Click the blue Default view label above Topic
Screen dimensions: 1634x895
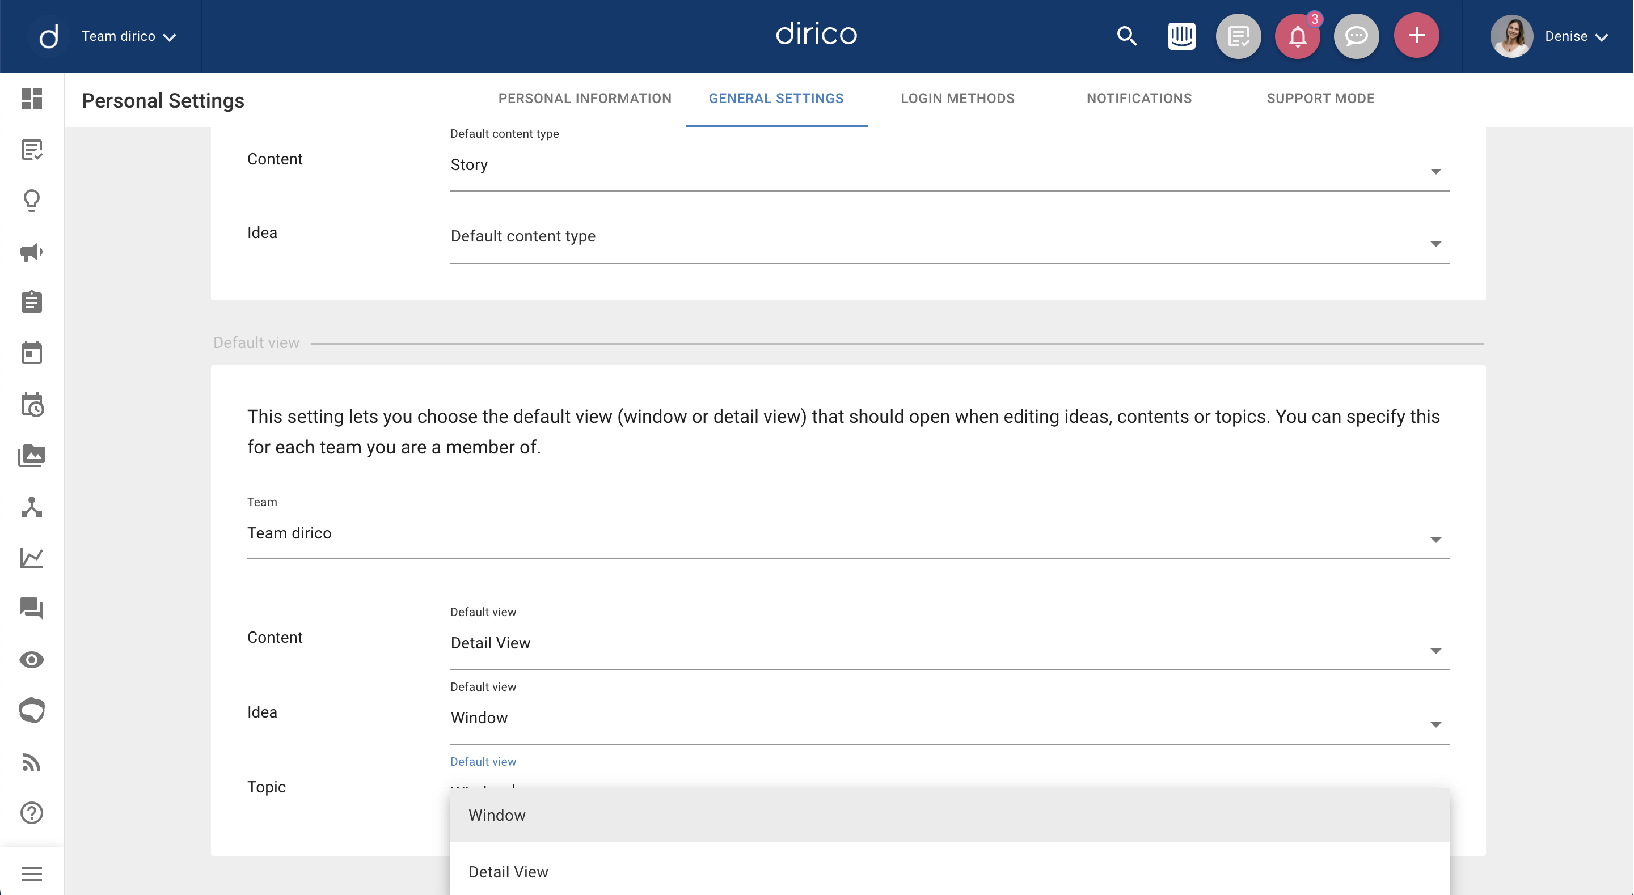(483, 761)
